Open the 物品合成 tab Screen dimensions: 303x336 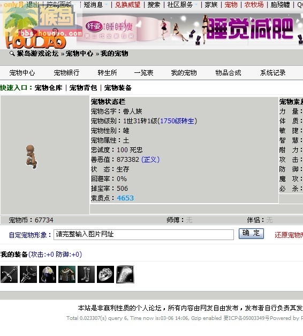click(x=228, y=73)
